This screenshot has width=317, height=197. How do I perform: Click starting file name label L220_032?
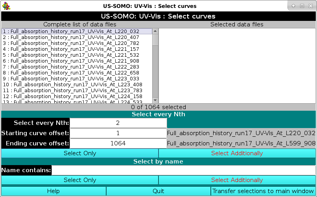coord(241,133)
